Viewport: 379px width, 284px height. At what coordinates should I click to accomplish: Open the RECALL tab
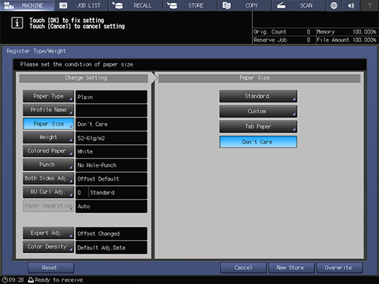(136, 5)
